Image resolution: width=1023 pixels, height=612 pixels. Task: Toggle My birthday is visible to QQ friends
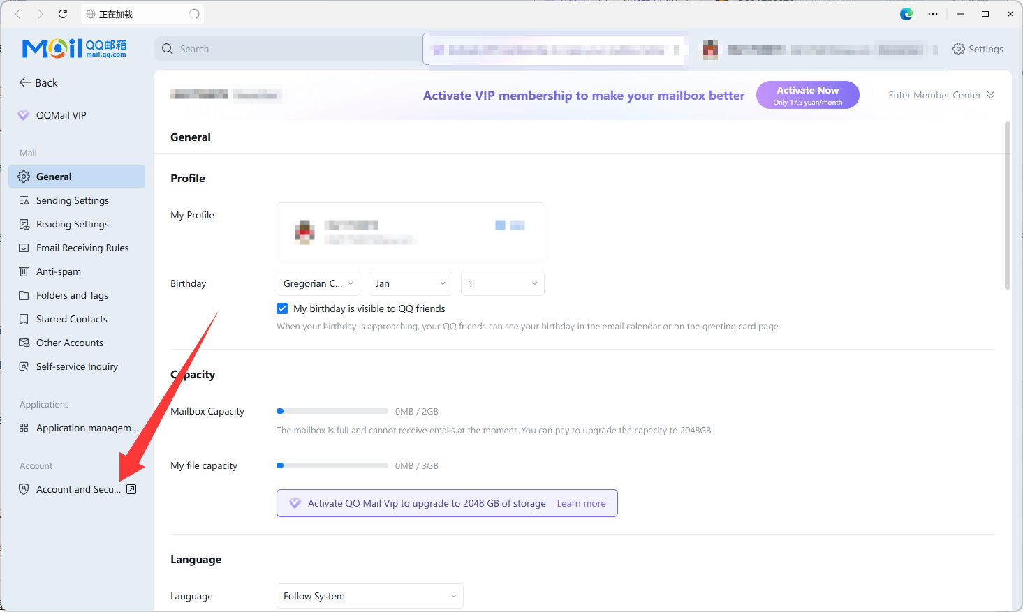click(x=282, y=308)
